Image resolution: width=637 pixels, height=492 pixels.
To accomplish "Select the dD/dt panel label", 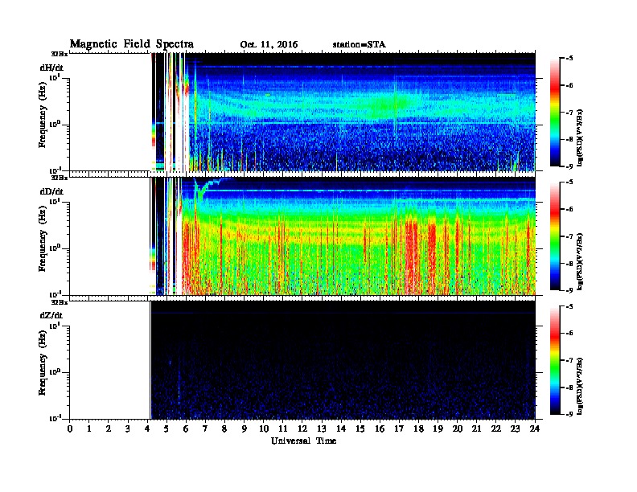I will pyautogui.click(x=51, y=191).
